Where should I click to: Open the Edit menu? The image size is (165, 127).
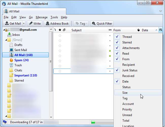point(14,17)
